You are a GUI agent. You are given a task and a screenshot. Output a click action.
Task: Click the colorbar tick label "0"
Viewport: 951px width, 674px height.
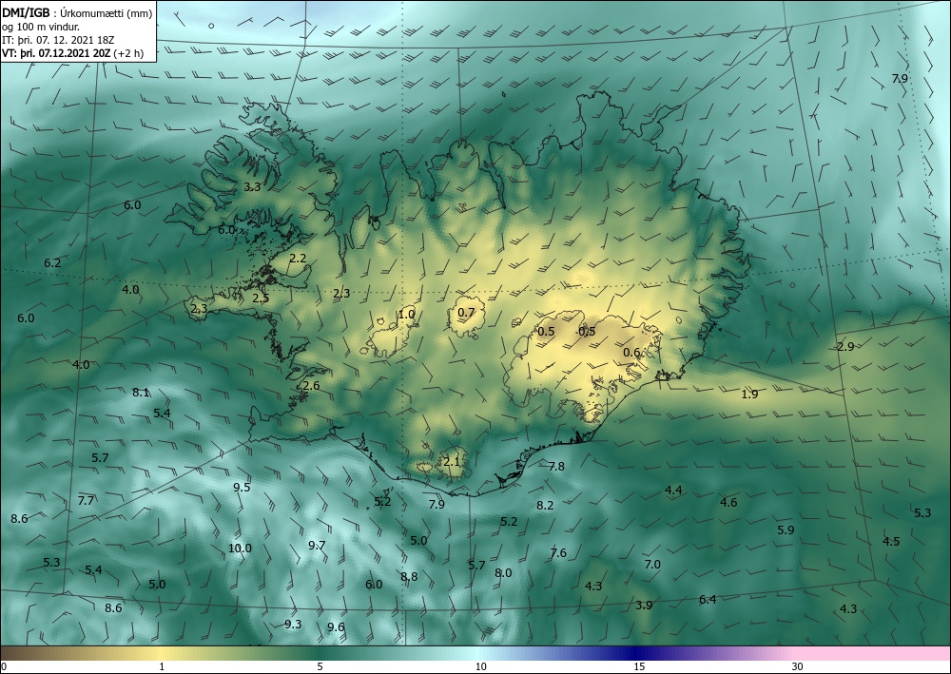[x=4, y=667]
